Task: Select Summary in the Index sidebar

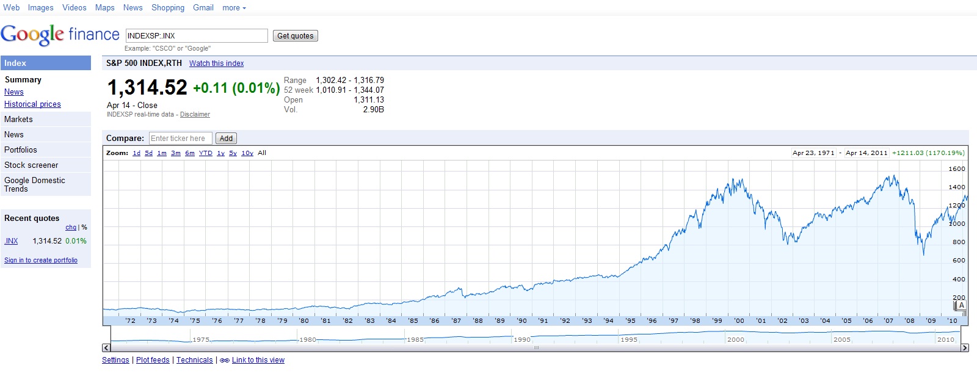Action: pos(23,80)
